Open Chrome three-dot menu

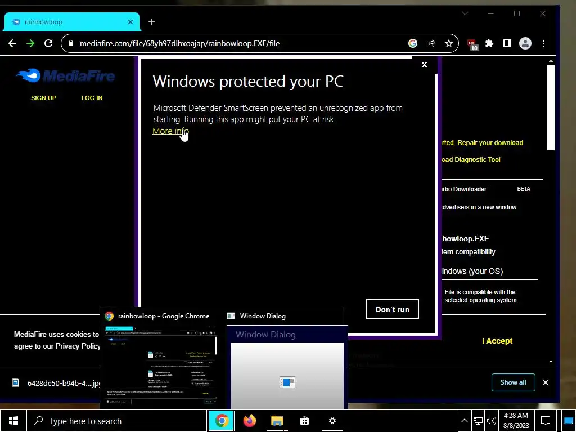click(544, 43)
